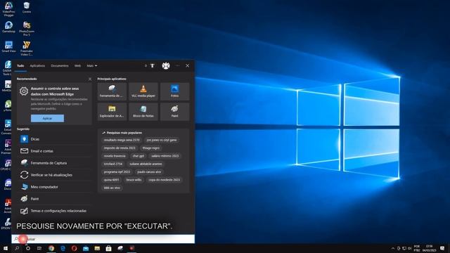Image resolution: width=450 pixels, height=253 pixels.
Task: Select the Smart View desktop icon
Action: tap(8, 47)
